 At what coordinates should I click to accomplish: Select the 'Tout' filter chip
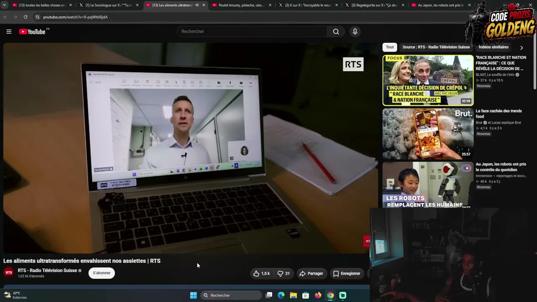[x=390, y=47]
